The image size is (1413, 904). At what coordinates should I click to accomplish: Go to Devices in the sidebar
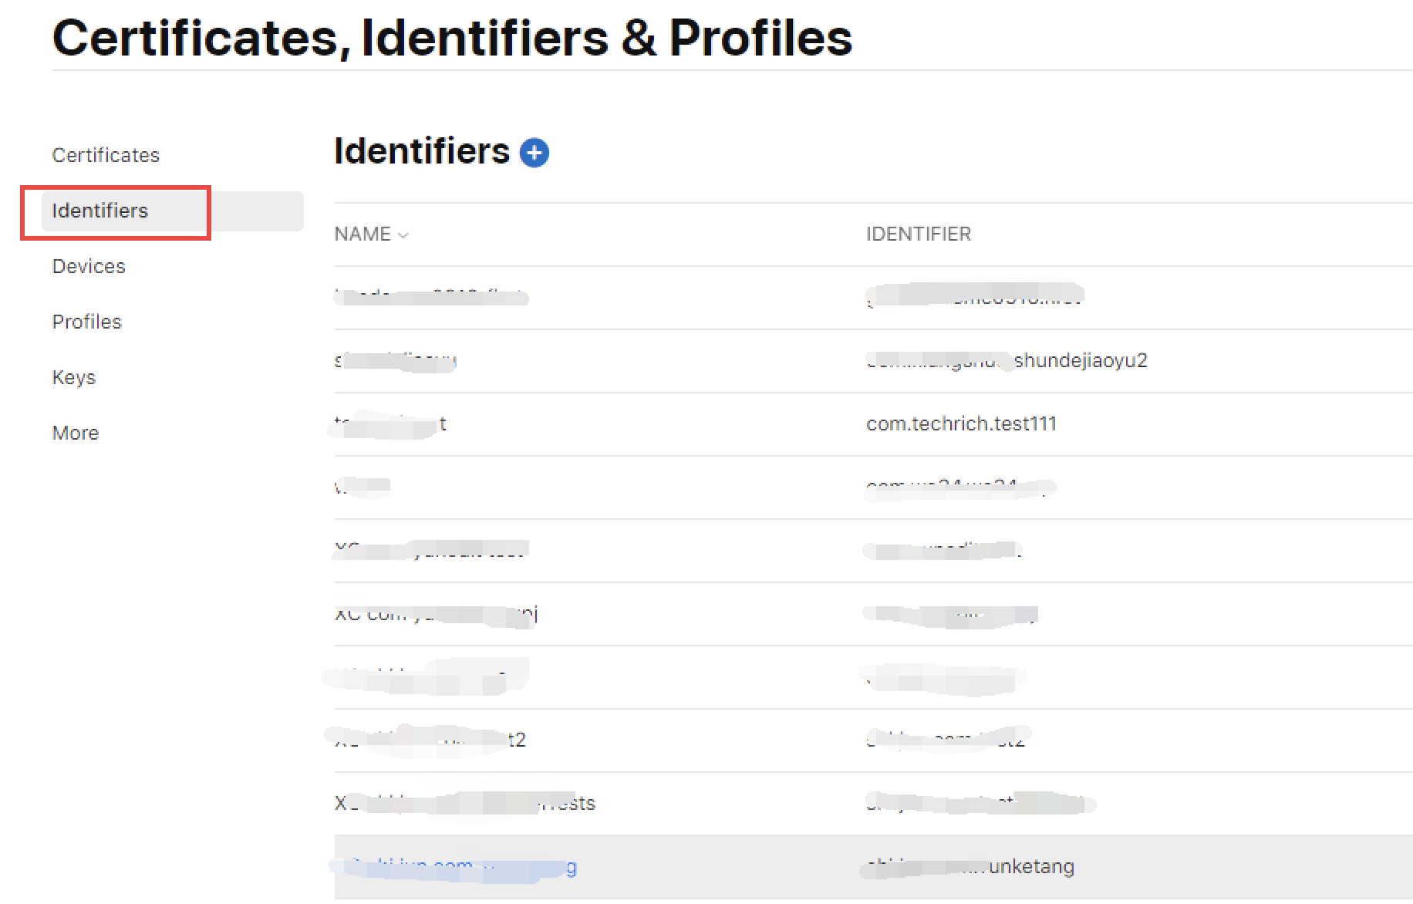pos(89,266)
